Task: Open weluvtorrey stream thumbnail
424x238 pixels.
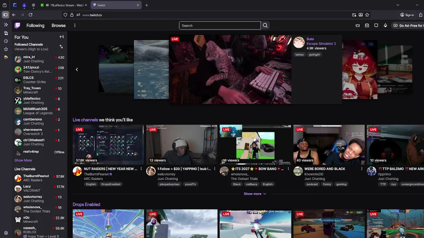Action: pos(182,144)
